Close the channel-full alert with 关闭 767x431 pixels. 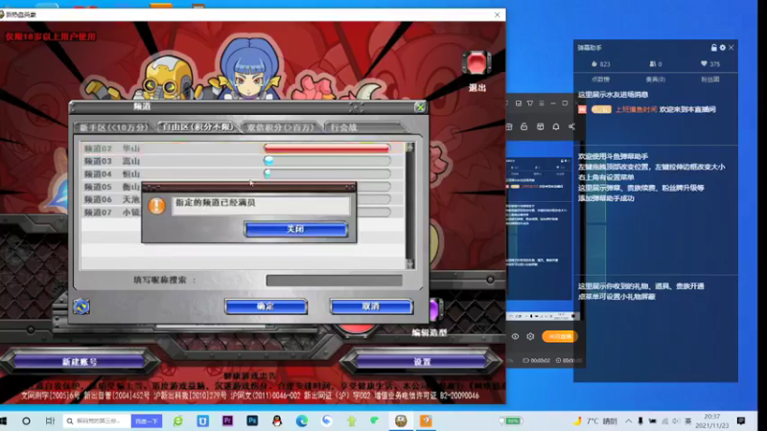pos(296,229)
